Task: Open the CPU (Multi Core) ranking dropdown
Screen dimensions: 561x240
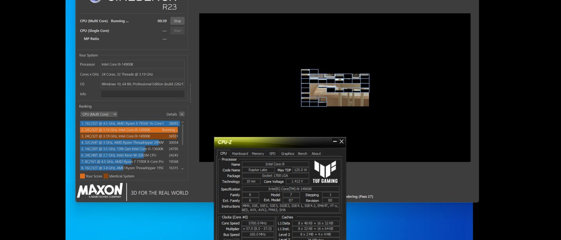Action: point(99,114)
